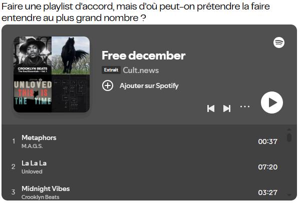Click the Extrait badge
Viewport: 300px width, 203px height.
pos(111,70)
